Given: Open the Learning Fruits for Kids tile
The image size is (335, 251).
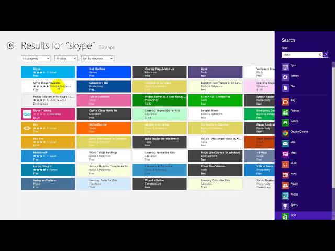Looking at the screenshot, I should tap(104, 184).
